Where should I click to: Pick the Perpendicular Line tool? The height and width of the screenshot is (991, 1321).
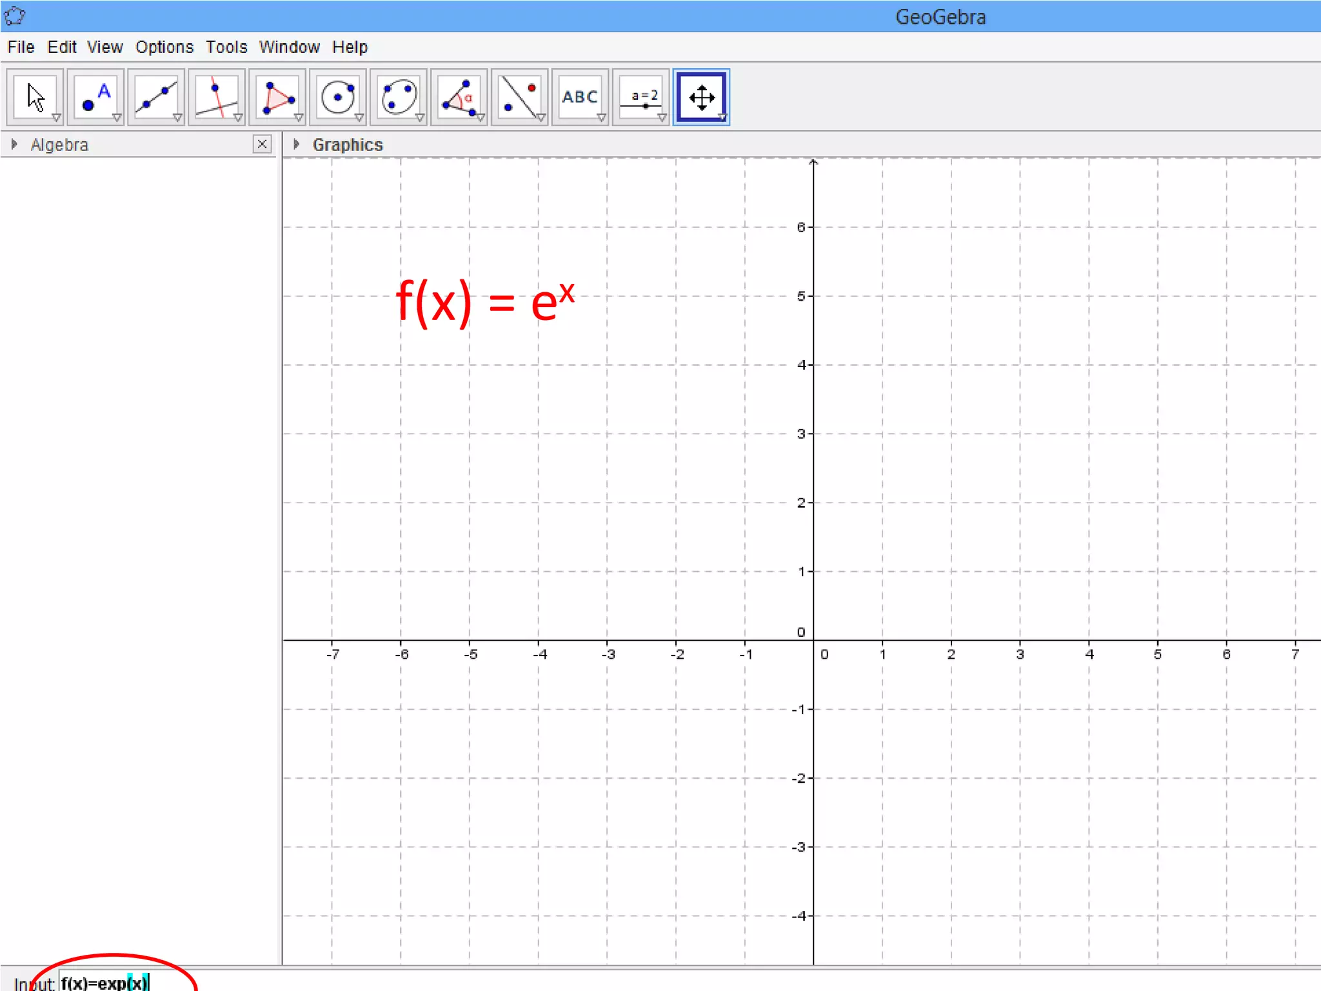pos(217,97)
